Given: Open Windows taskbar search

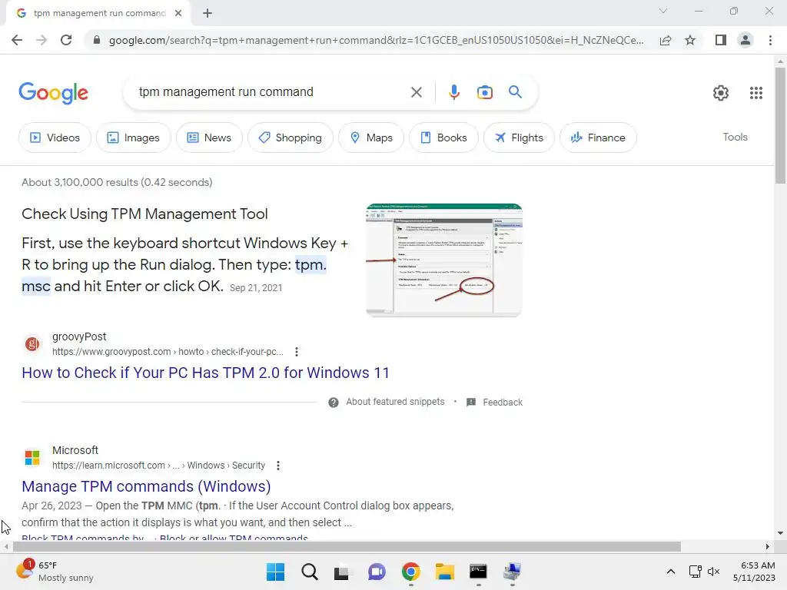Looking at the screenshot, I should pyautogui.click(x=309, y=572).
